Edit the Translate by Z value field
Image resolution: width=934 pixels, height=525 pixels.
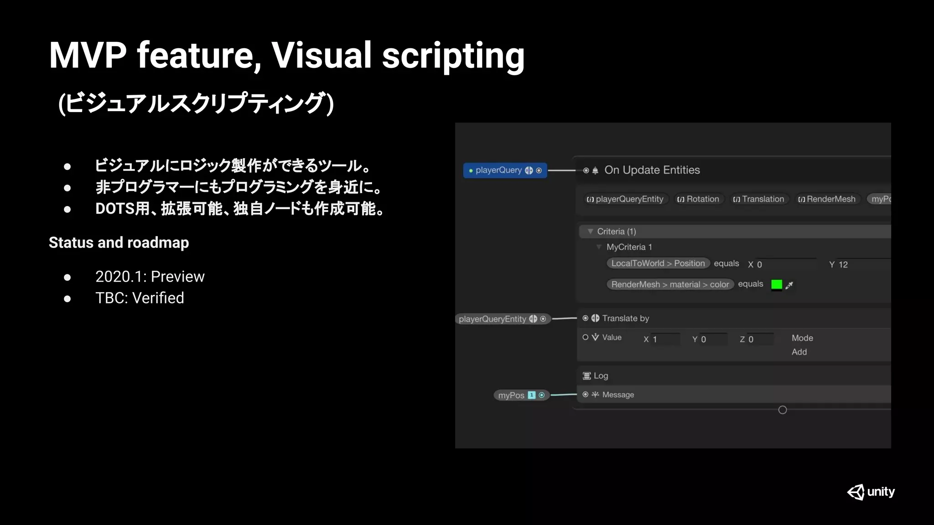(x=761, y=339)
